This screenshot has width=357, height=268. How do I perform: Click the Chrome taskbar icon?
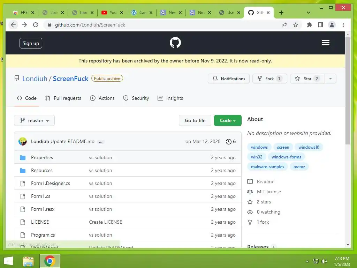pos(50,261)
